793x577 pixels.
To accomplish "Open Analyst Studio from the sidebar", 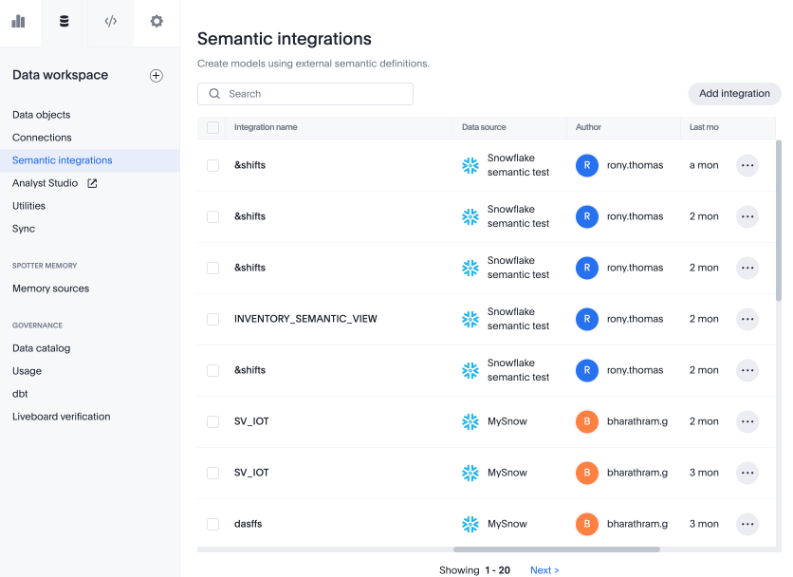I will tap(45, 183).
